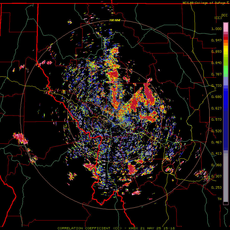The width and height of the screenshot is (230, 230).
Task: Pick the orange segment of the color scale
Action: (x=226, y=44)
